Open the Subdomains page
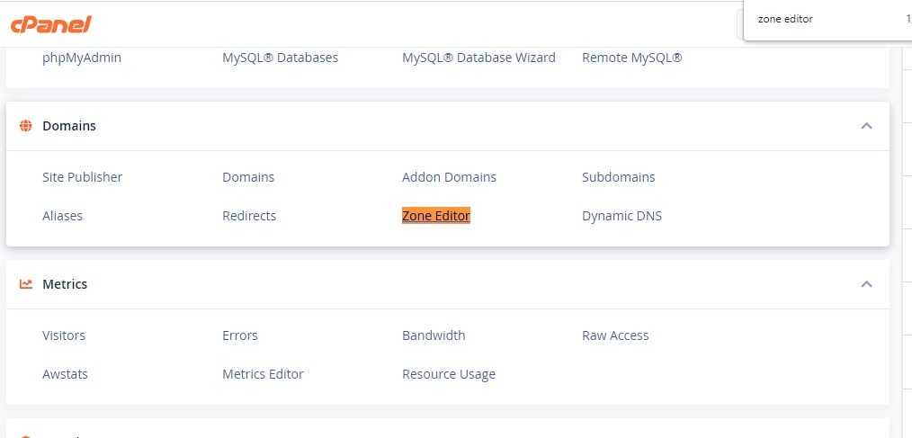 pyautogui.click(x=618, y=177)
